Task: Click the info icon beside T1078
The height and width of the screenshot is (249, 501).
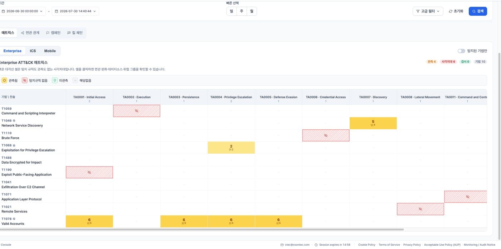Action: (14, 219)
